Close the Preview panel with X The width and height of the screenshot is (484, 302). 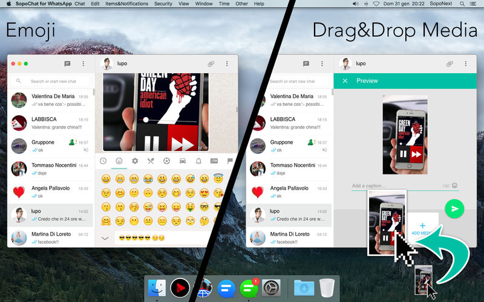coord(345,81)
